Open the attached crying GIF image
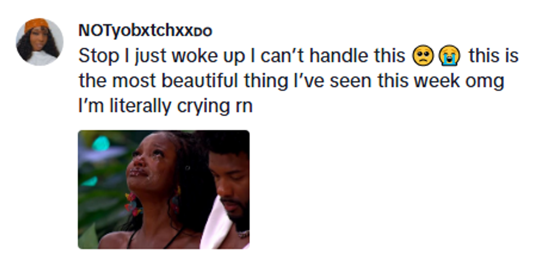The image size is (550, 256). [x=164, y=189]
